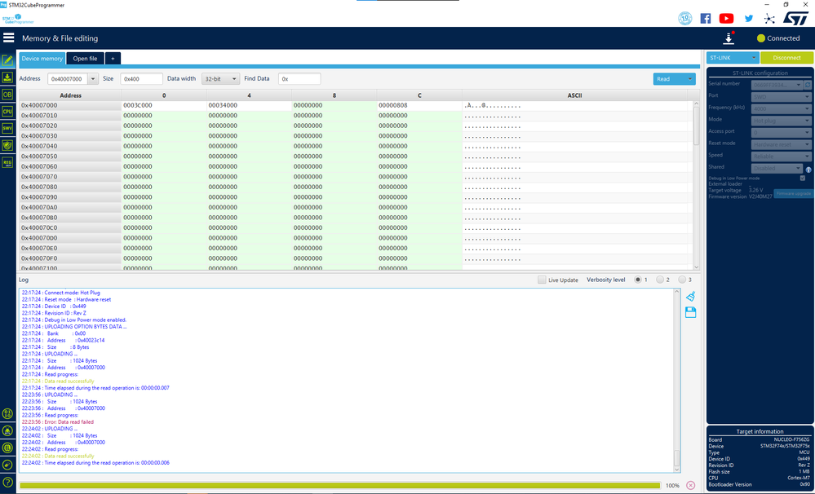Image resolution: width=815 pixels, height=494 pixels.
Task: Open the Option Bytes (OB) panel
Action: [x=7, y=95]
